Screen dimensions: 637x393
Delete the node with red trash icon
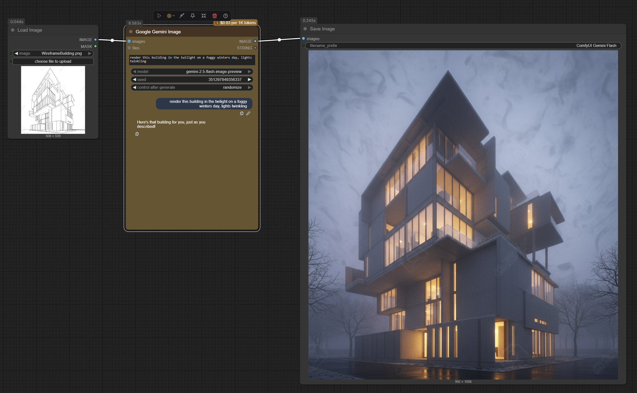(215, 16)
